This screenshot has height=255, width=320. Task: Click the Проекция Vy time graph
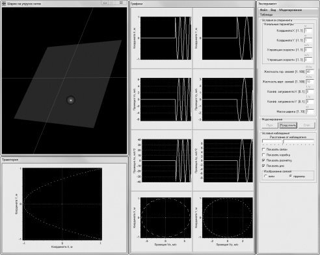(228, 99)
